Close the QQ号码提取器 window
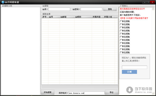Image resolution: width=156 pixels, height=96 pixels. pos(152,2)
